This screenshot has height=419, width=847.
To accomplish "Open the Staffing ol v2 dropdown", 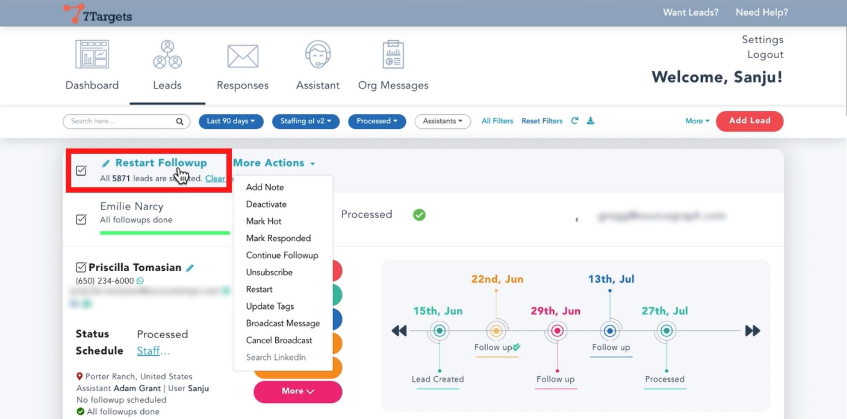I will point(306,121).
